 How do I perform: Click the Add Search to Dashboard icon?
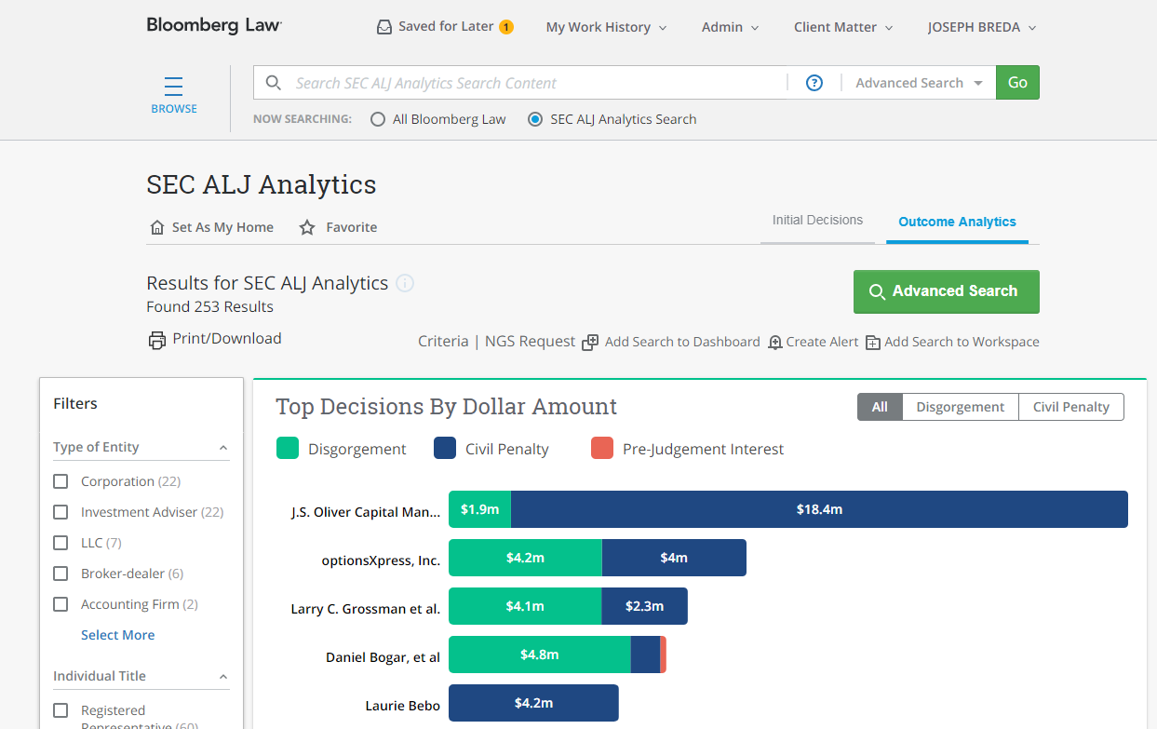click(x=590, y=343)
